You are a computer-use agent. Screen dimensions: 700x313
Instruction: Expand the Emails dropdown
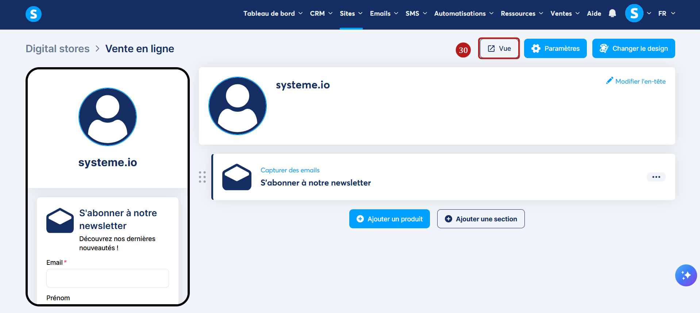(384, 14)
